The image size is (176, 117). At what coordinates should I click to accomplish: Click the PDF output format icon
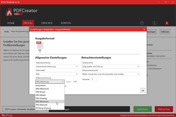[40, 45]
